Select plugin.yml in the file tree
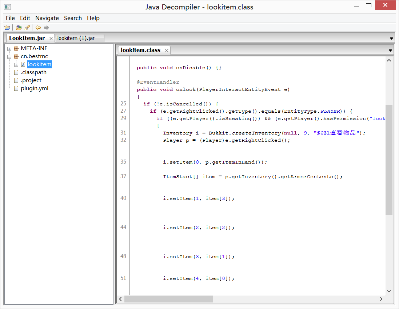The image size is (399, 309). [x=34, y=88]
